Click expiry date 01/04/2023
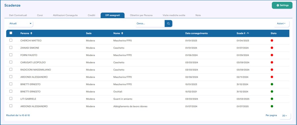 (x=243, y=41)
